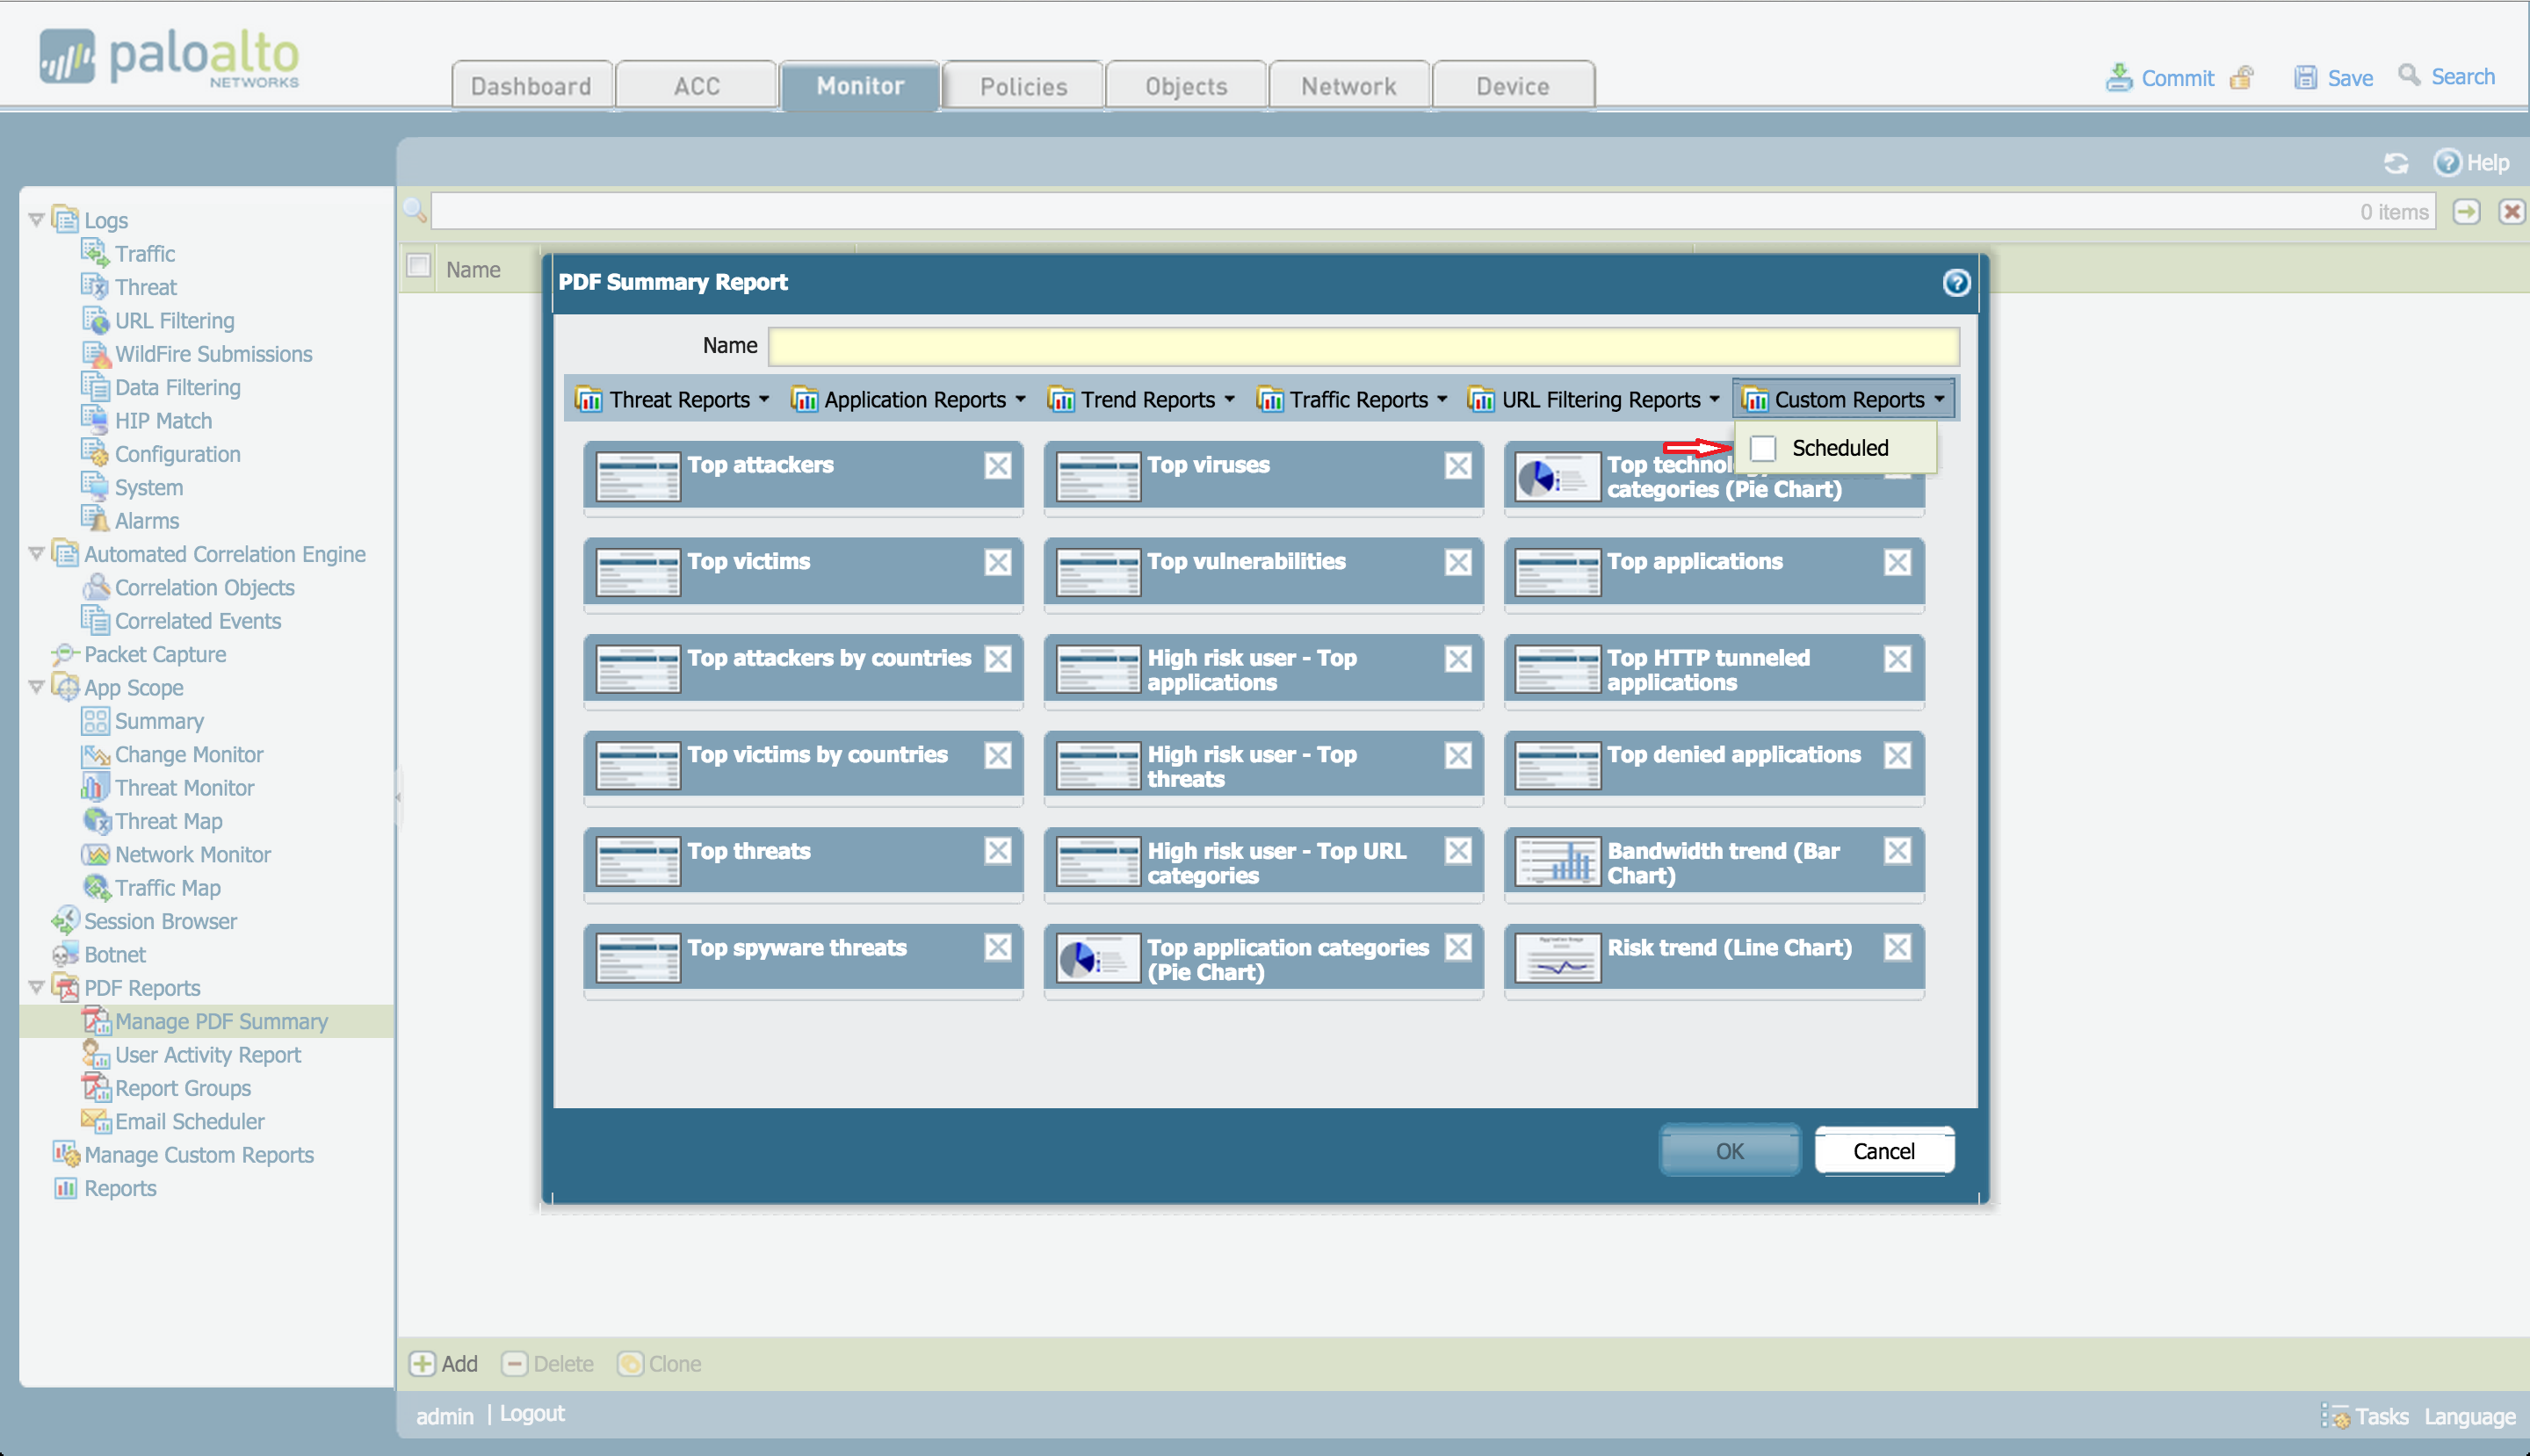Open the dialog help question-mark icon

[x=1955, y=283]
